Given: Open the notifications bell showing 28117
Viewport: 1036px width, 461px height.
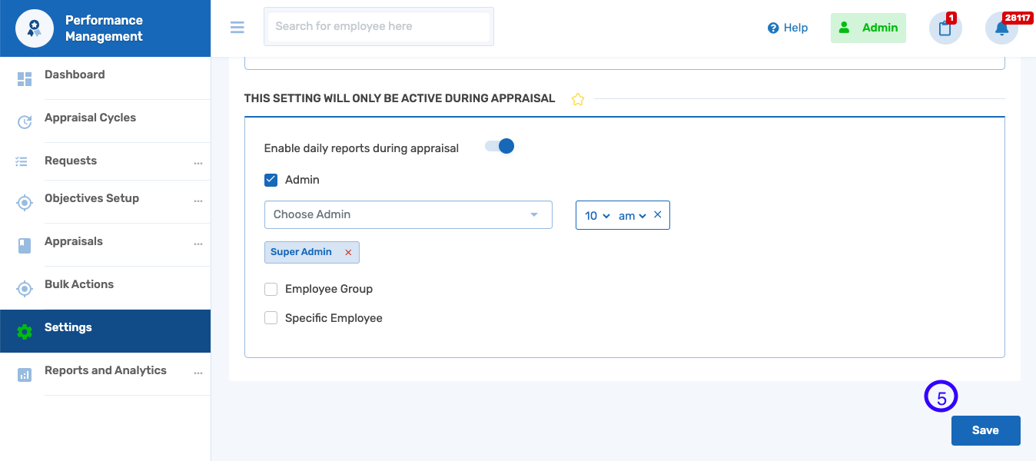Looking at the screenshot, I should (x=1001, y=28).
